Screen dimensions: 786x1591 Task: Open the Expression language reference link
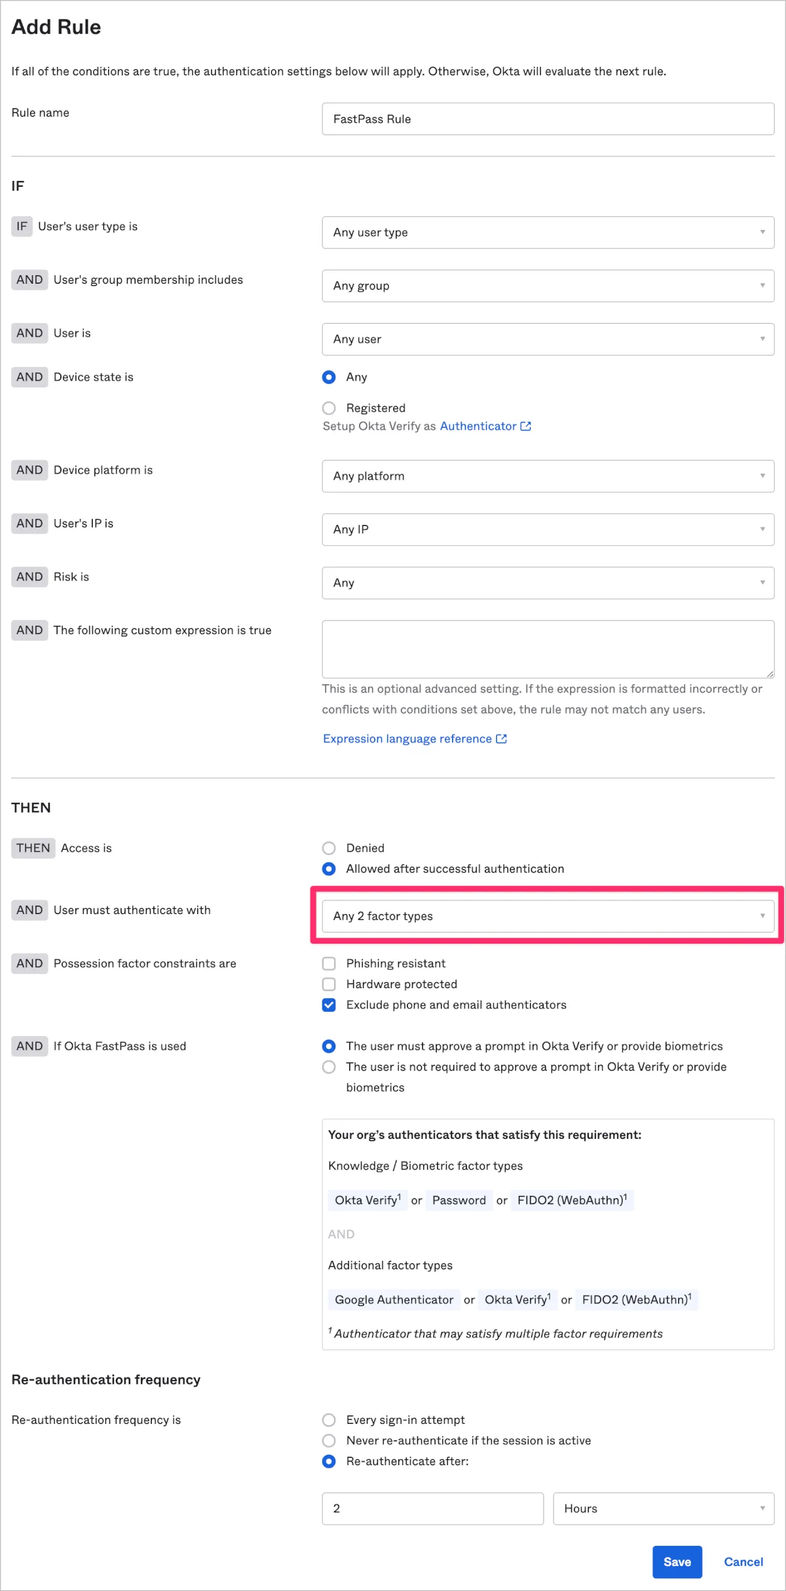pos(407,738)
